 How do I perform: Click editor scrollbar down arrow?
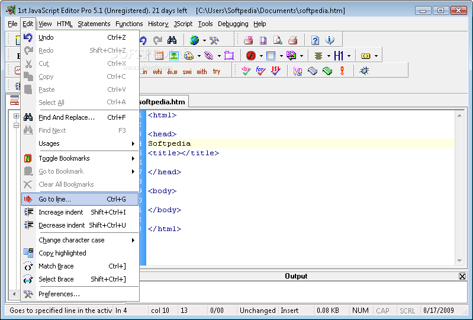459,261
